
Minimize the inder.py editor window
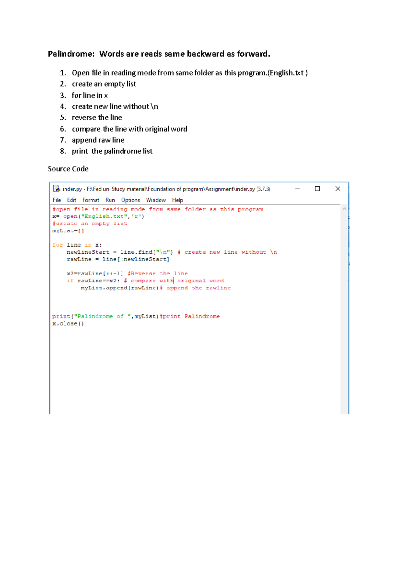click(297, 189)
